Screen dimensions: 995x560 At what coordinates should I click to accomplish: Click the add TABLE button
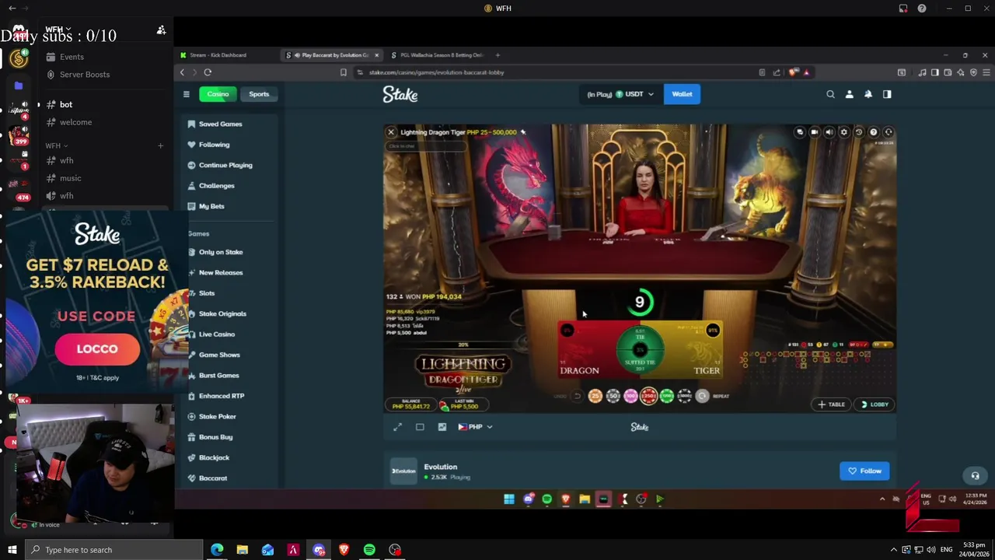coord(831,404)
